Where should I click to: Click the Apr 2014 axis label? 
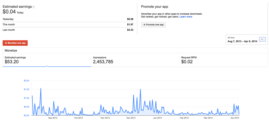pos(235,118)
